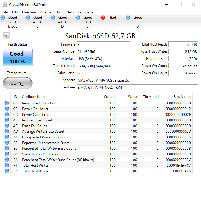Screen dimensions: 201x206
Task: Click the SanDisk pSSD 62,7 GB title
Action: [100, 36]
